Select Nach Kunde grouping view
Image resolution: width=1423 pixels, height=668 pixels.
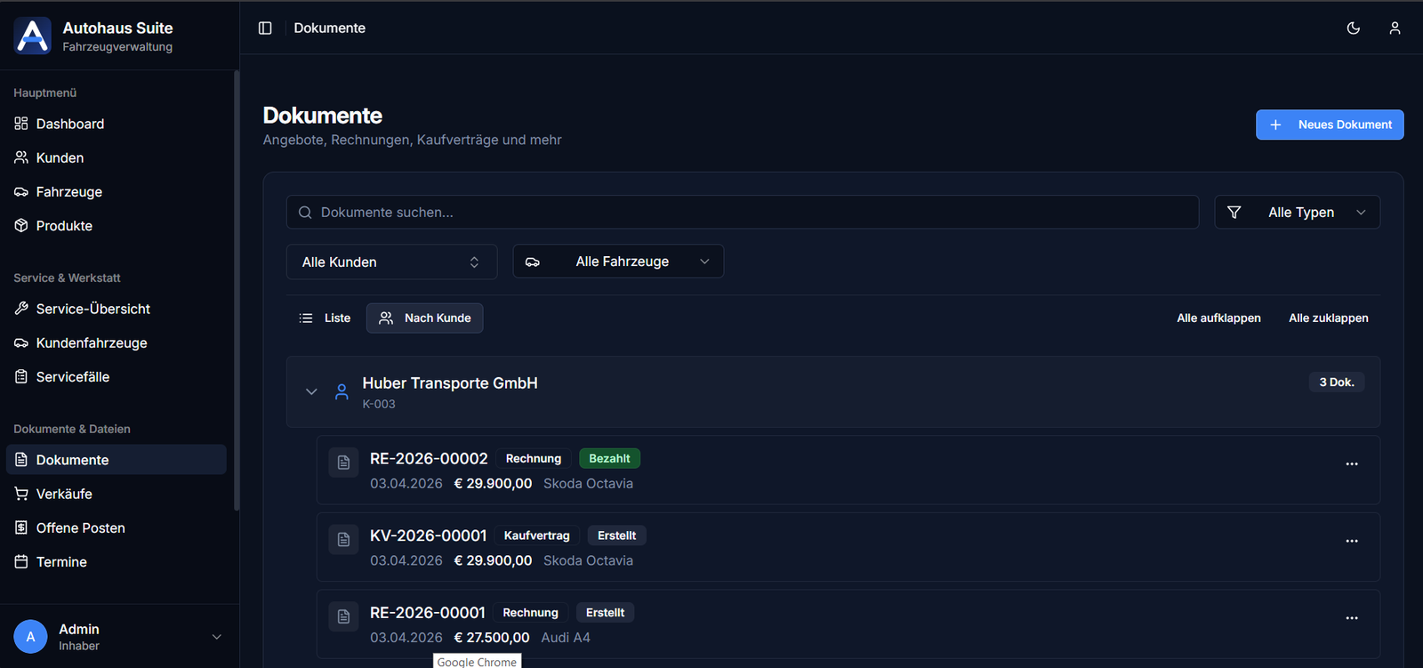(x=424, y=318)
